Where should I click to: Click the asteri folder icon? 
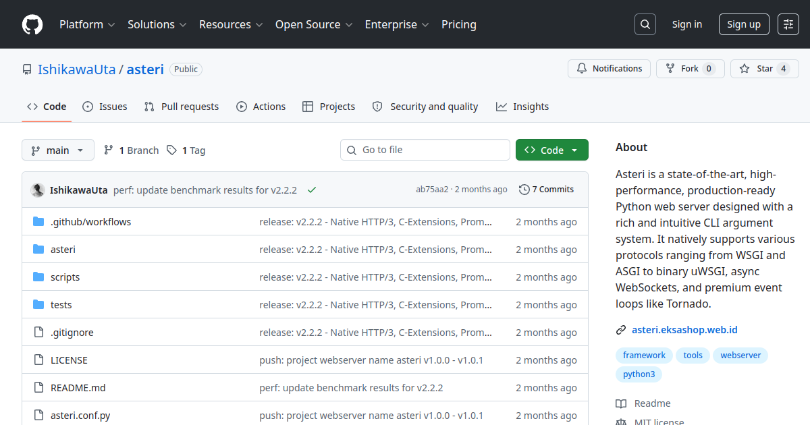[x=38, y=250]
